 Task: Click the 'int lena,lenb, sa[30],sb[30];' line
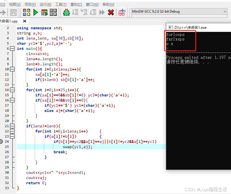coord(50,38)
